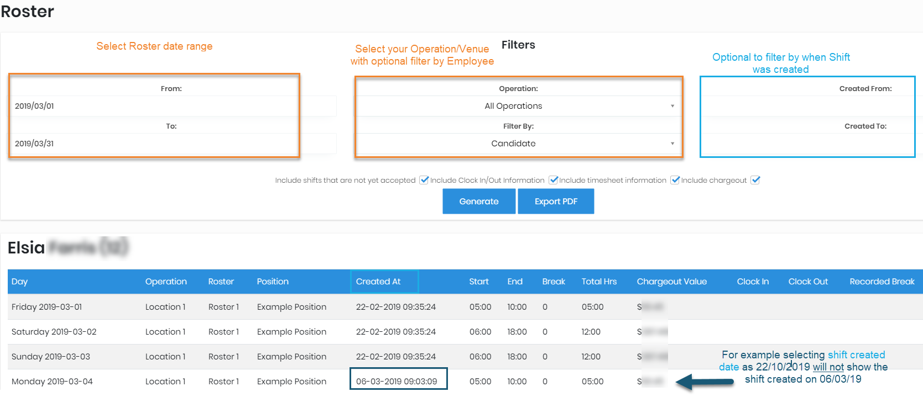Open the Filter By Candidate dropdown
Screen dimensions: 923x397
[x=518, y=144]
